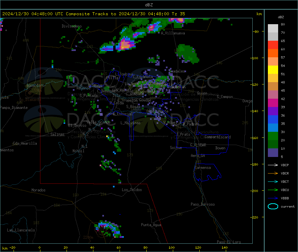
Task: Click the storm cell near the 2200m mark
Action: (x=108, y=229)
